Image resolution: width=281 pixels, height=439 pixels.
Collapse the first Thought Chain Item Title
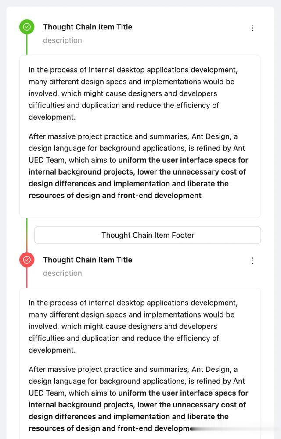(x=88, y=27)
